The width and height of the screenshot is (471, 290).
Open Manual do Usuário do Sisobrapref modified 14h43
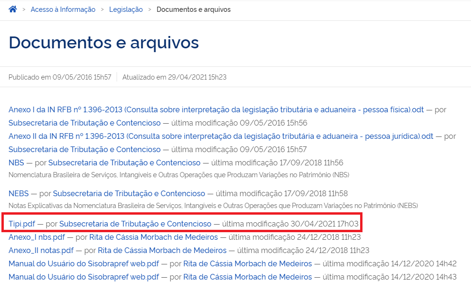83,277
